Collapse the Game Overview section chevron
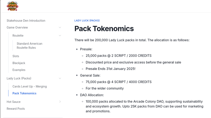Screen dimensions: 211x118 (60, 28)
